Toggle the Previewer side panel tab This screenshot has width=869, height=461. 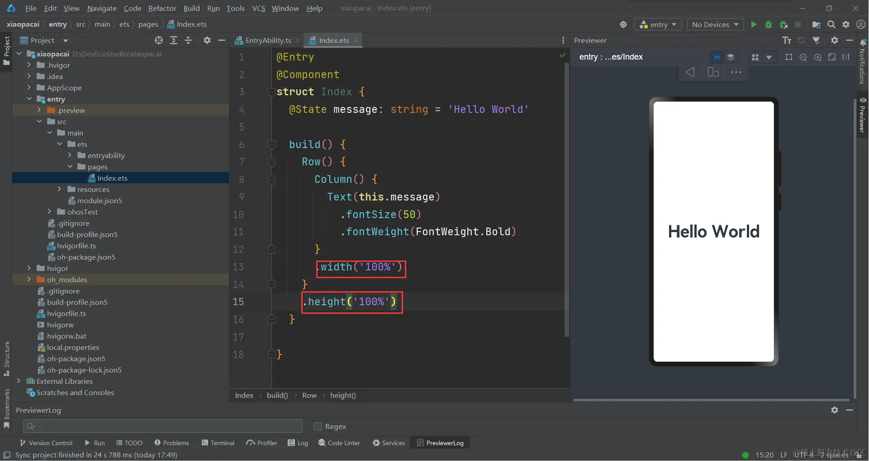click(x=863, y=115)
